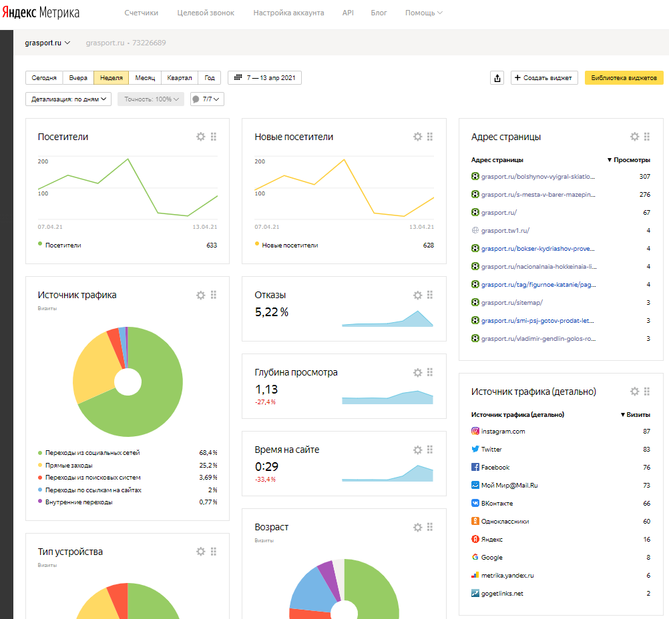Set period to Квартал
The image size is (669, 619).
pyautogui.click(x=180, y=78)
